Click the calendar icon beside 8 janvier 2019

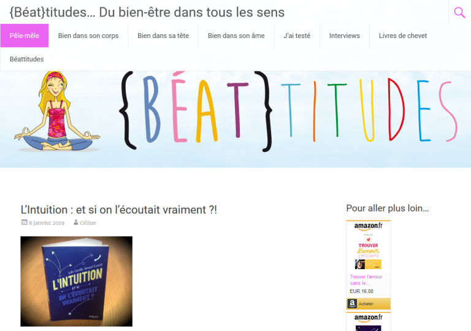coord(25,223)
